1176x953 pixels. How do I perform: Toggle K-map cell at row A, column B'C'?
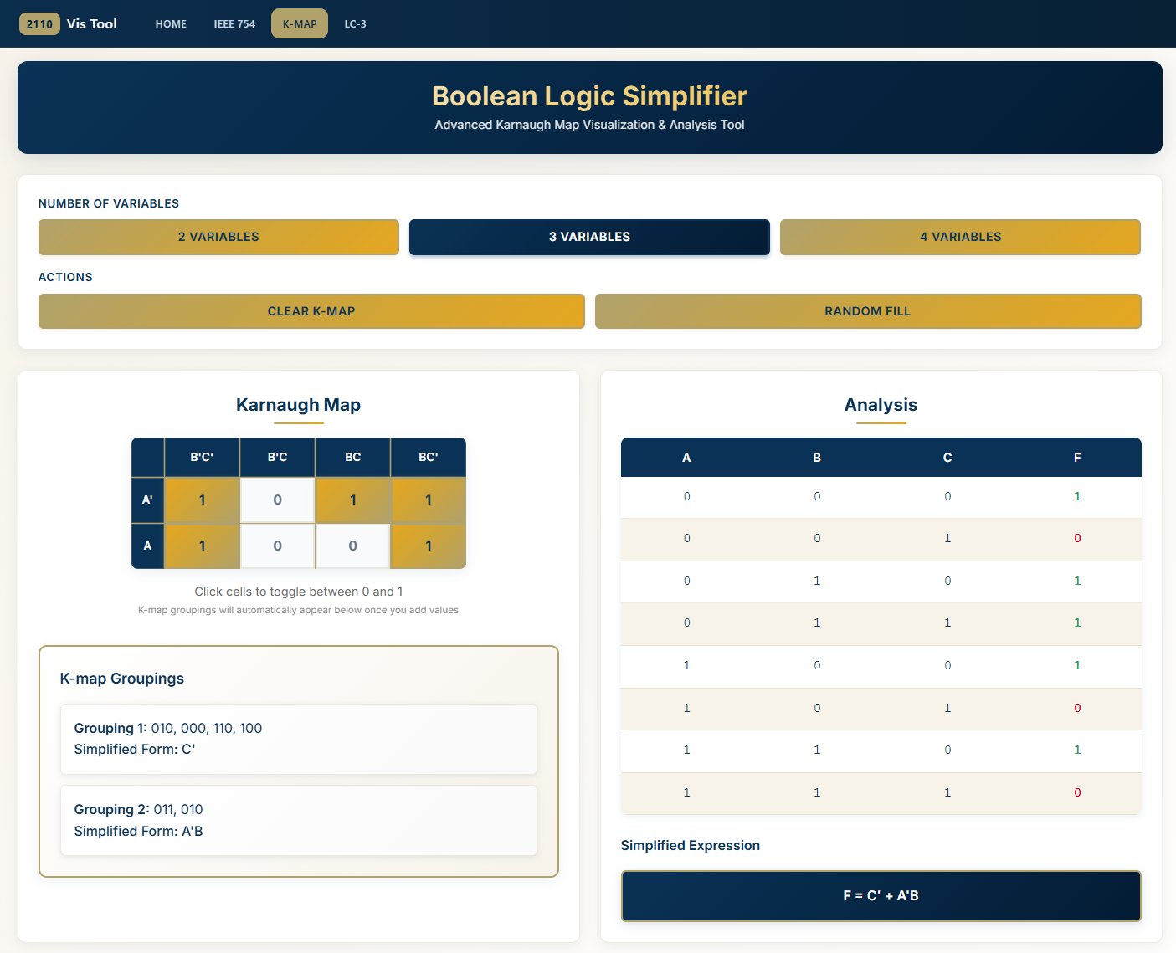[x=202, y=546]
